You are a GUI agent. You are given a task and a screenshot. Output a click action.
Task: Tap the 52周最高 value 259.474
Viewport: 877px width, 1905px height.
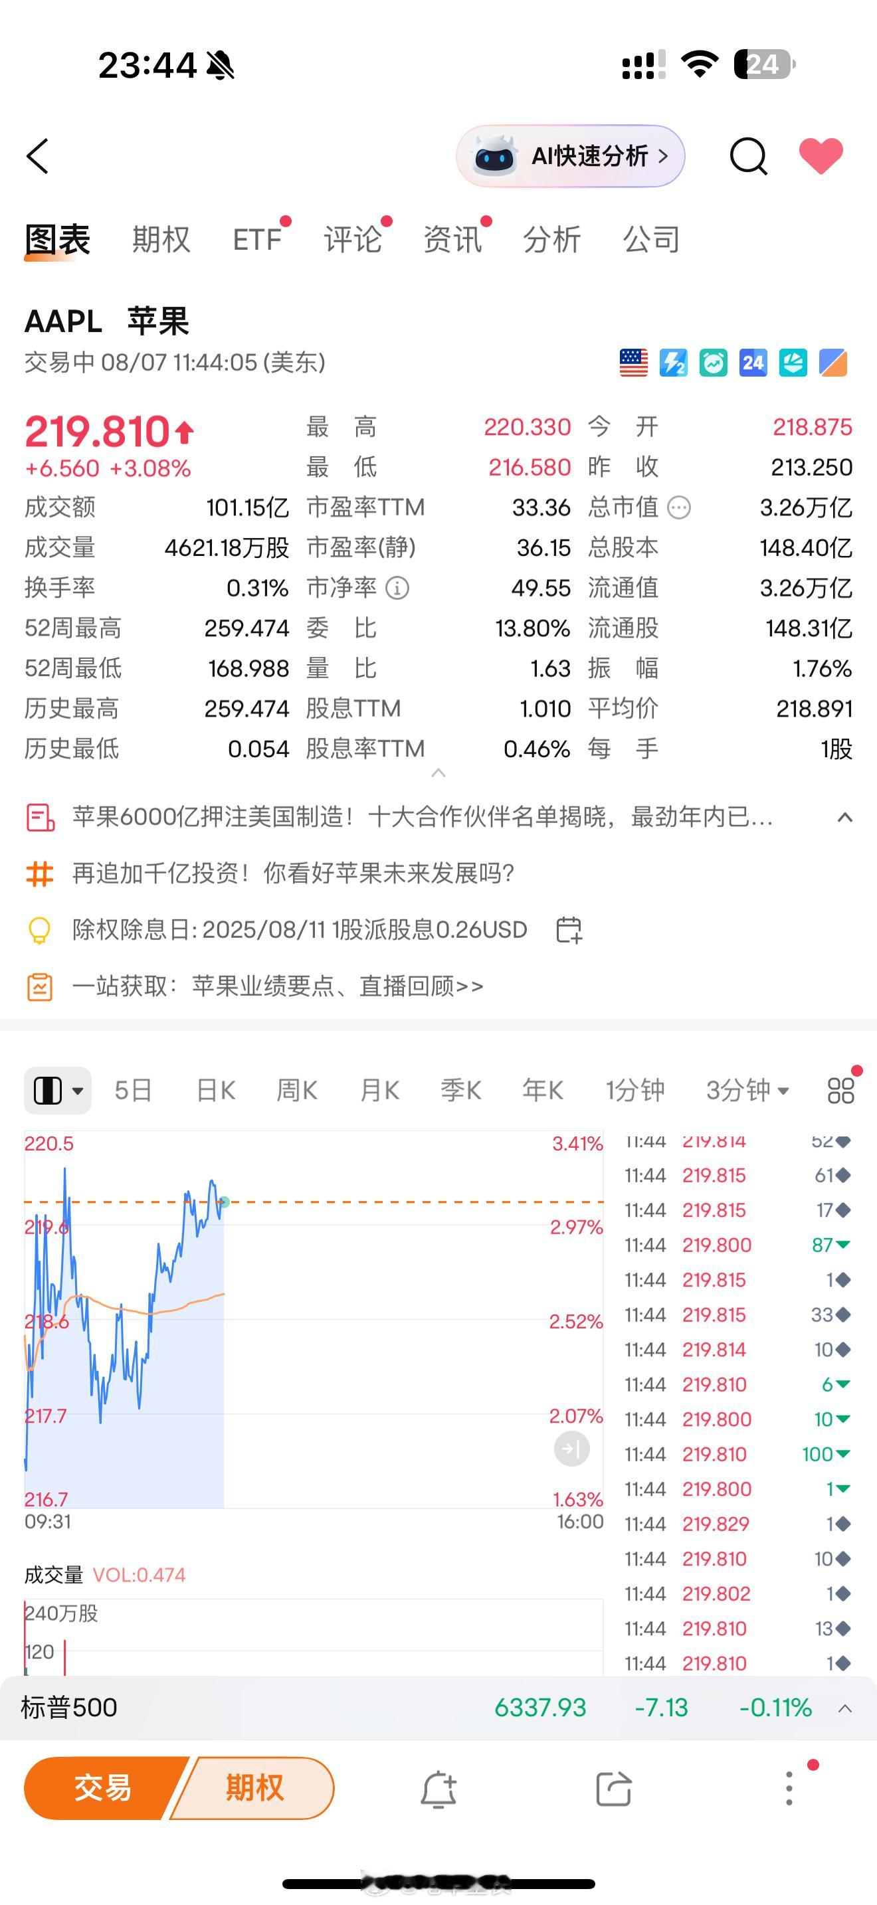(246, 628)
